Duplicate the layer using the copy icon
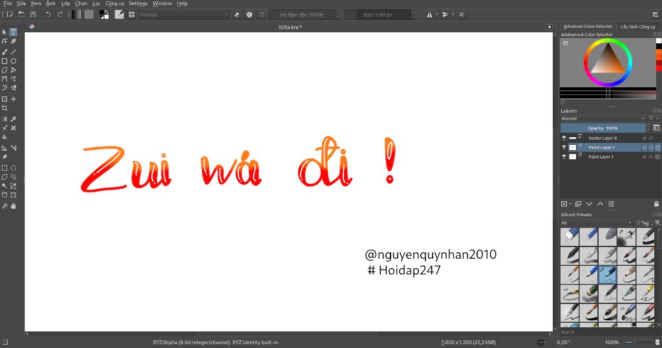The height and width of the screenshot is (348, 662). (x=578, y=204)
